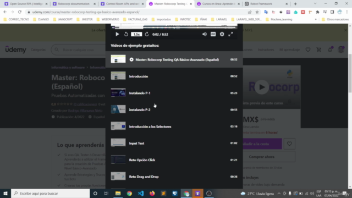Toggle closed captions on the video

pos(213,34)
